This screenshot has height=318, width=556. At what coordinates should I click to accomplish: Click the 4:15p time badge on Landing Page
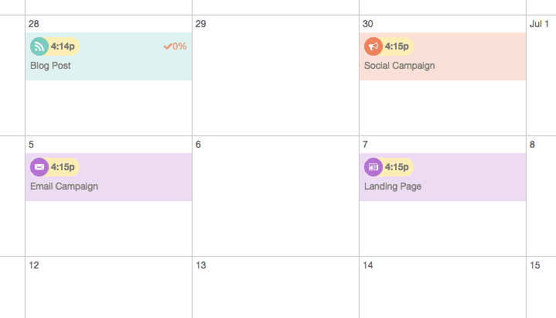click(397, 167)
